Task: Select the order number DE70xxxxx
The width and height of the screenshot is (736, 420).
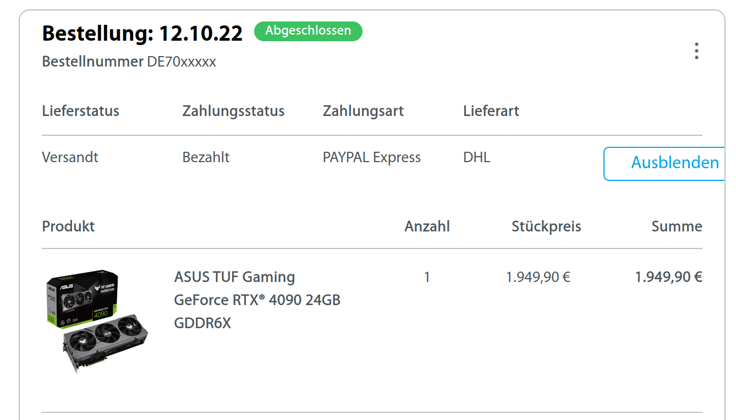Action: tap(182, 62)
